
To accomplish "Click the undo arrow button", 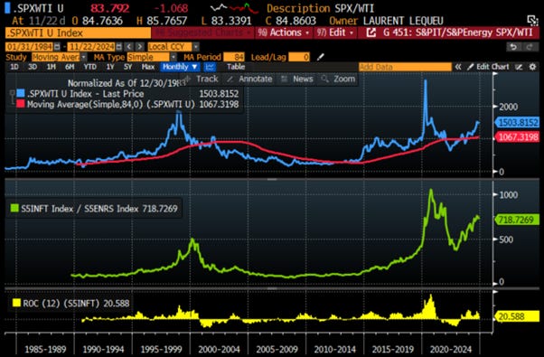I will (x=513, y=46).
